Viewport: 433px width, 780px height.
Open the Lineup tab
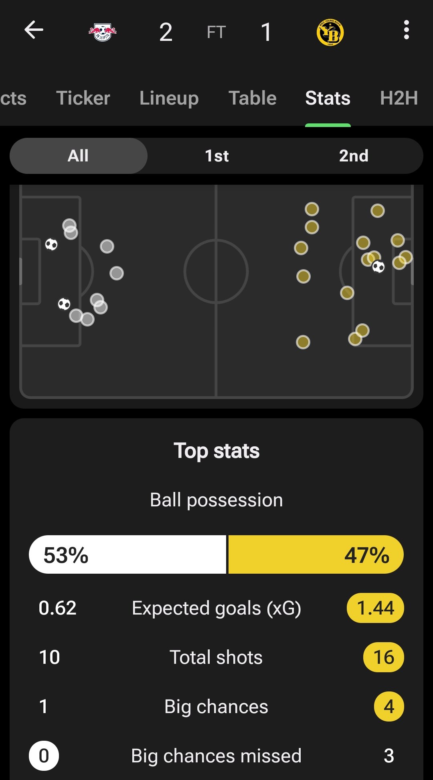point(169,98)
